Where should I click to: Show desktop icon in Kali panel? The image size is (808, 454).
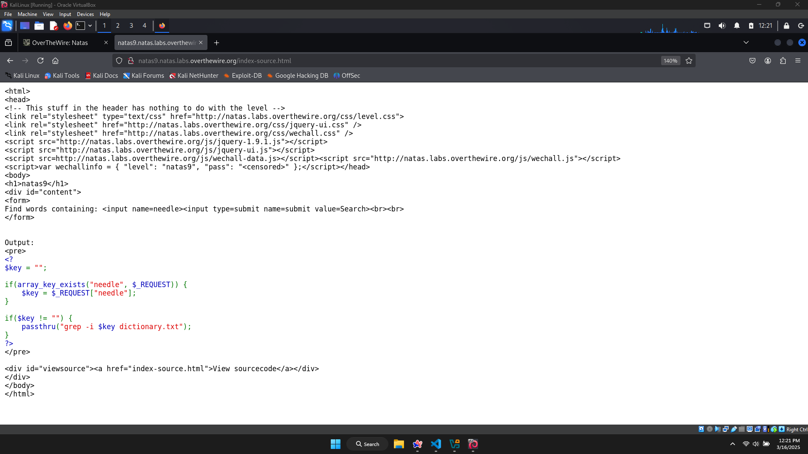click(25, 26)
